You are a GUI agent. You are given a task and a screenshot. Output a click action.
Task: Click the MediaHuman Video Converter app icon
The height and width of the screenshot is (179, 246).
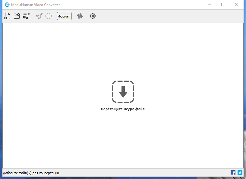tap(7, 5)
